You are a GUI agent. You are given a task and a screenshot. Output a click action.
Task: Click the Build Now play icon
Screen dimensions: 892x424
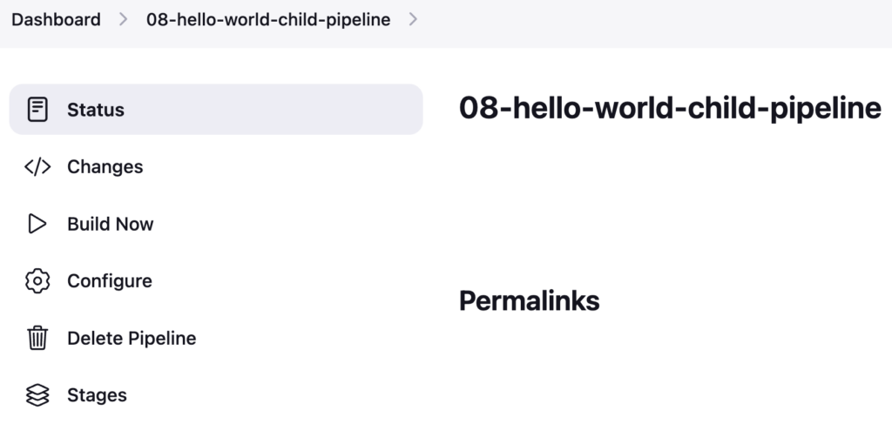pyautogui.click(x=37, y=224)
